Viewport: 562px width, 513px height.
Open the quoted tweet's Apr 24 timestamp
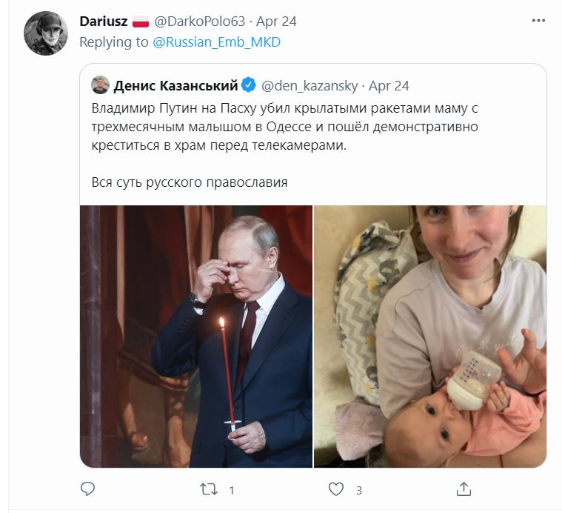(389, 86)
